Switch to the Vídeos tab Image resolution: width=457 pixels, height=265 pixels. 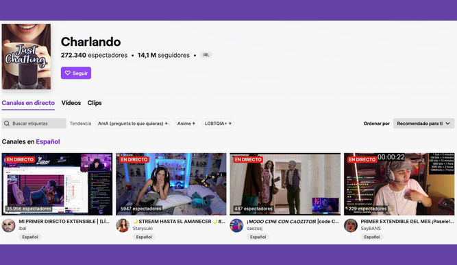click(71, 103)
